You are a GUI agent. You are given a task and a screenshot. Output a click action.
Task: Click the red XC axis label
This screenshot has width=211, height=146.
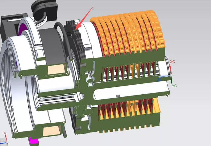pos(172,62)
